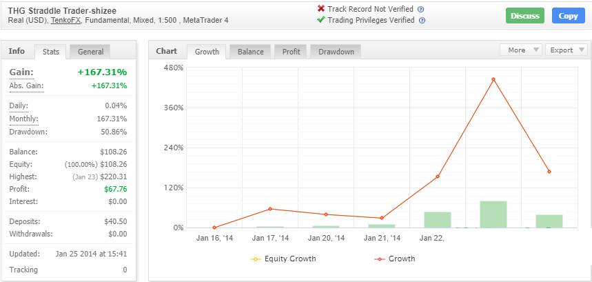The width and height of the screenshot is (592, 282).
Task: Click the 480% y-axis label
Action: [x=174, y=68]
